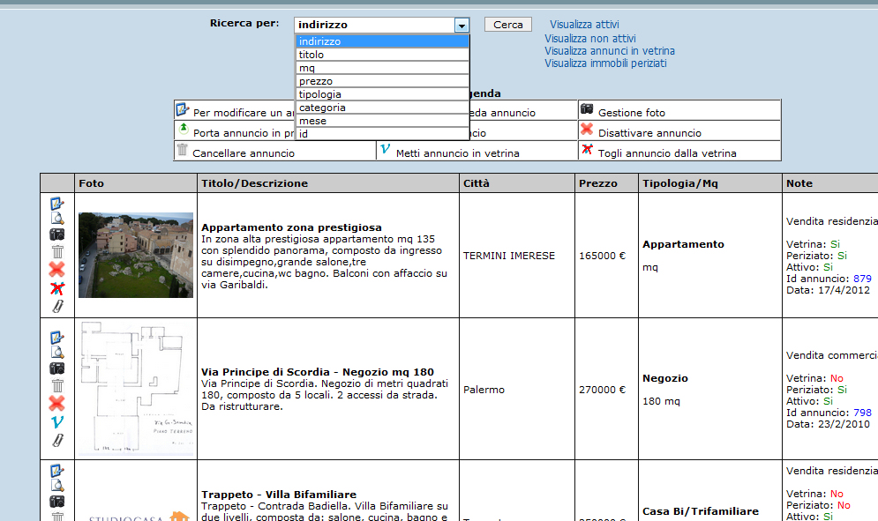Open listing id 879 link
Viewport: 878px width, 521px height.
tap(862, 279)
